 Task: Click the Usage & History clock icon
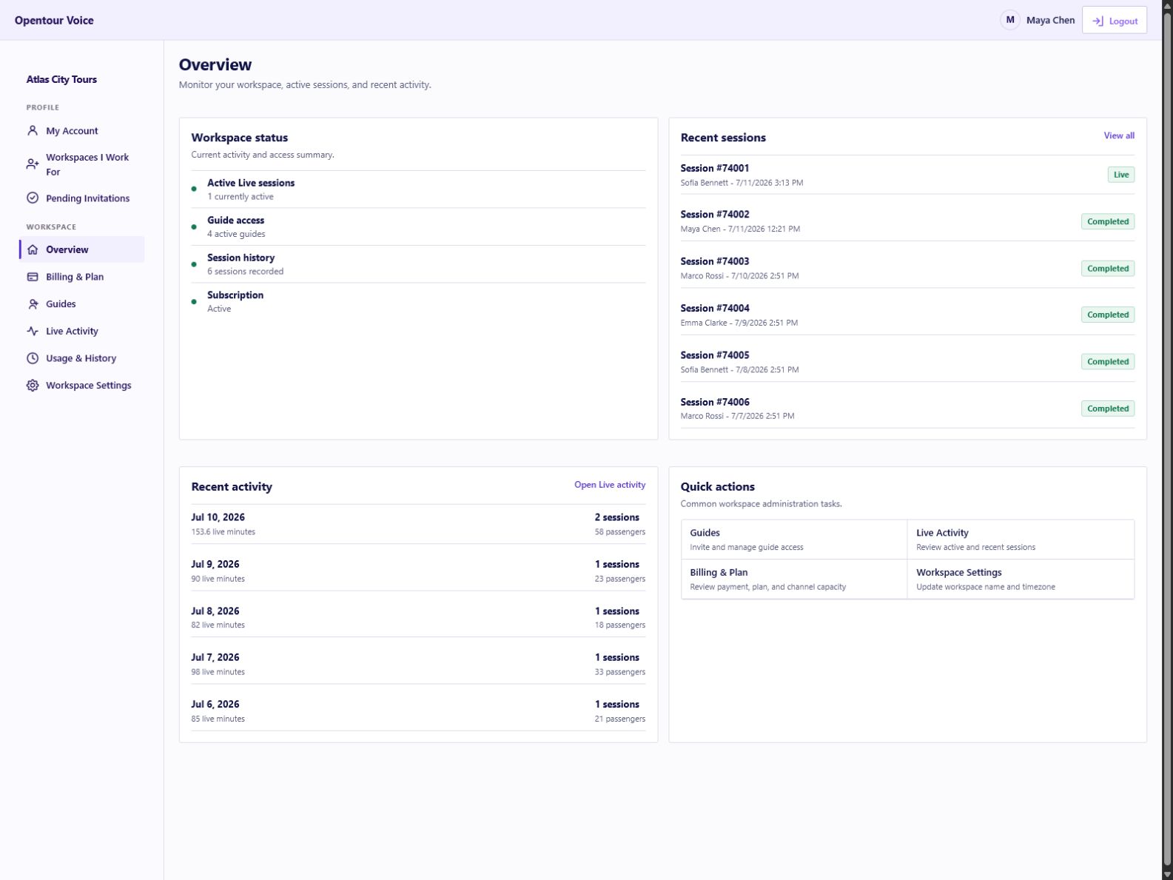[33, 358]
